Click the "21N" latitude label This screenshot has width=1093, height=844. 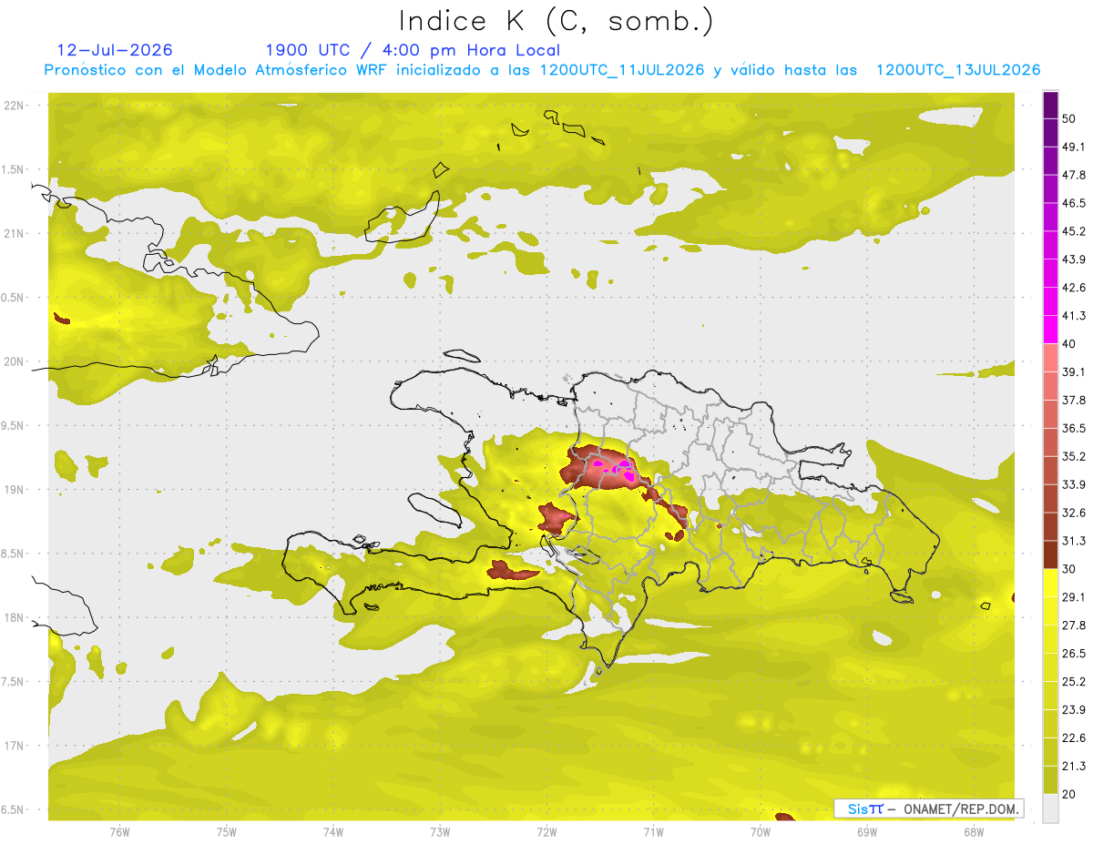point(15,233)
